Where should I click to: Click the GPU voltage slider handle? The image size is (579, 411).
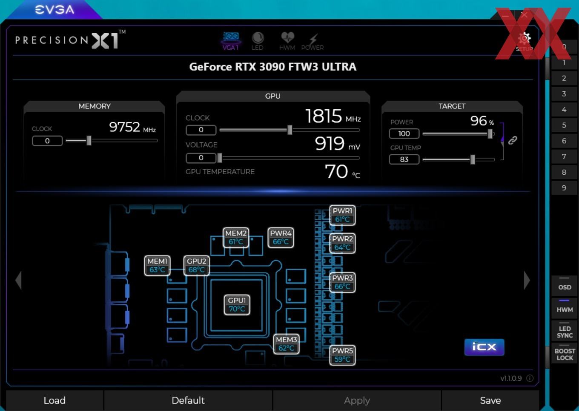220,158
